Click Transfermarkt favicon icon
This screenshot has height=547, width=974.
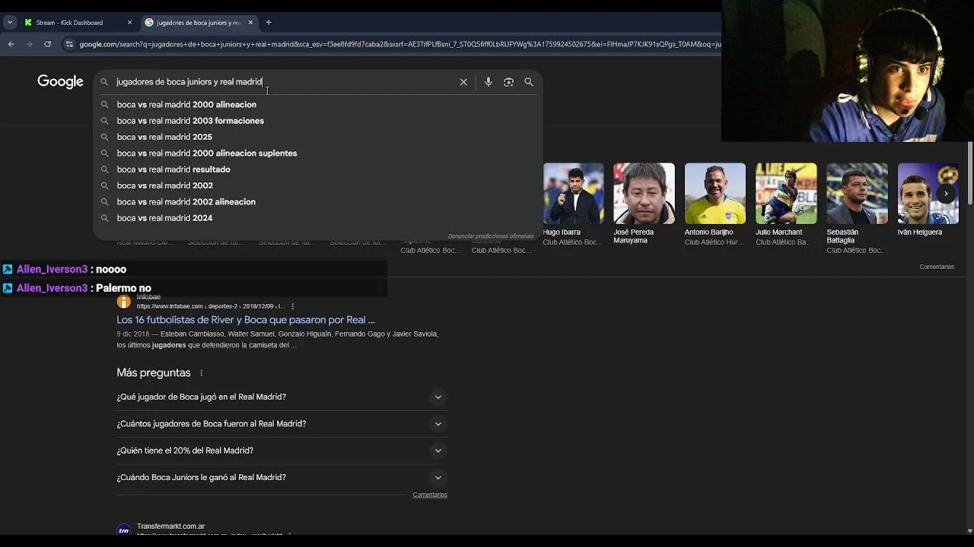click(x=123, y=530)
